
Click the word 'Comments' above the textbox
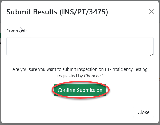pyautogui.click(x=17, y=31)
